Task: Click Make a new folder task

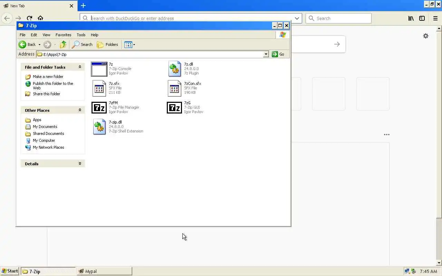Action: coord(48,77)
